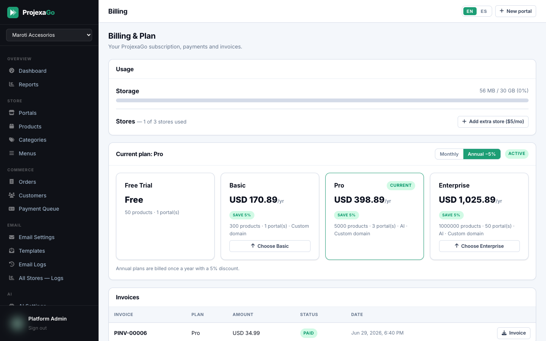Screen dimensions: 546x341
Task: Choose the Basic plan
Action: (270, 246)
